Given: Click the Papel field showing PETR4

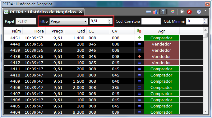Looking at the screenshot, I should click(26, 21).
